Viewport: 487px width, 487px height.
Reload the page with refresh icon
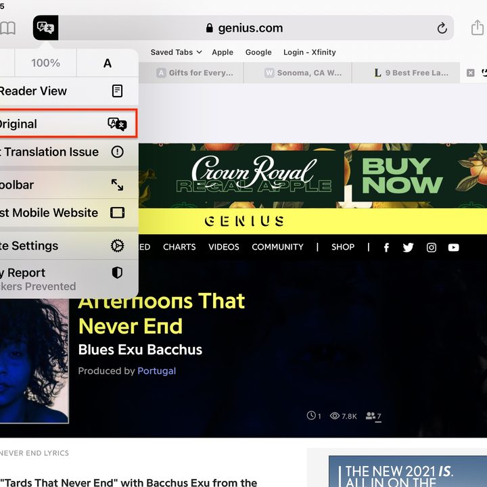click(x=442, y=28)
